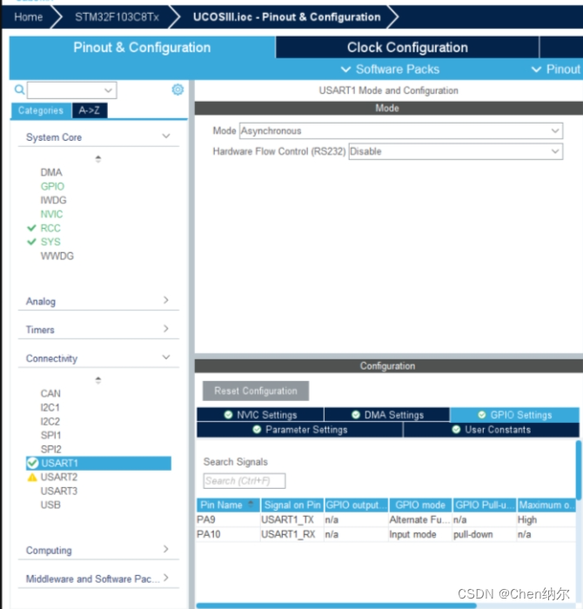Go to Home breadcrumb
Image resolution: width=583 pixels, height=609 pixels.
(x=29, y=17)
